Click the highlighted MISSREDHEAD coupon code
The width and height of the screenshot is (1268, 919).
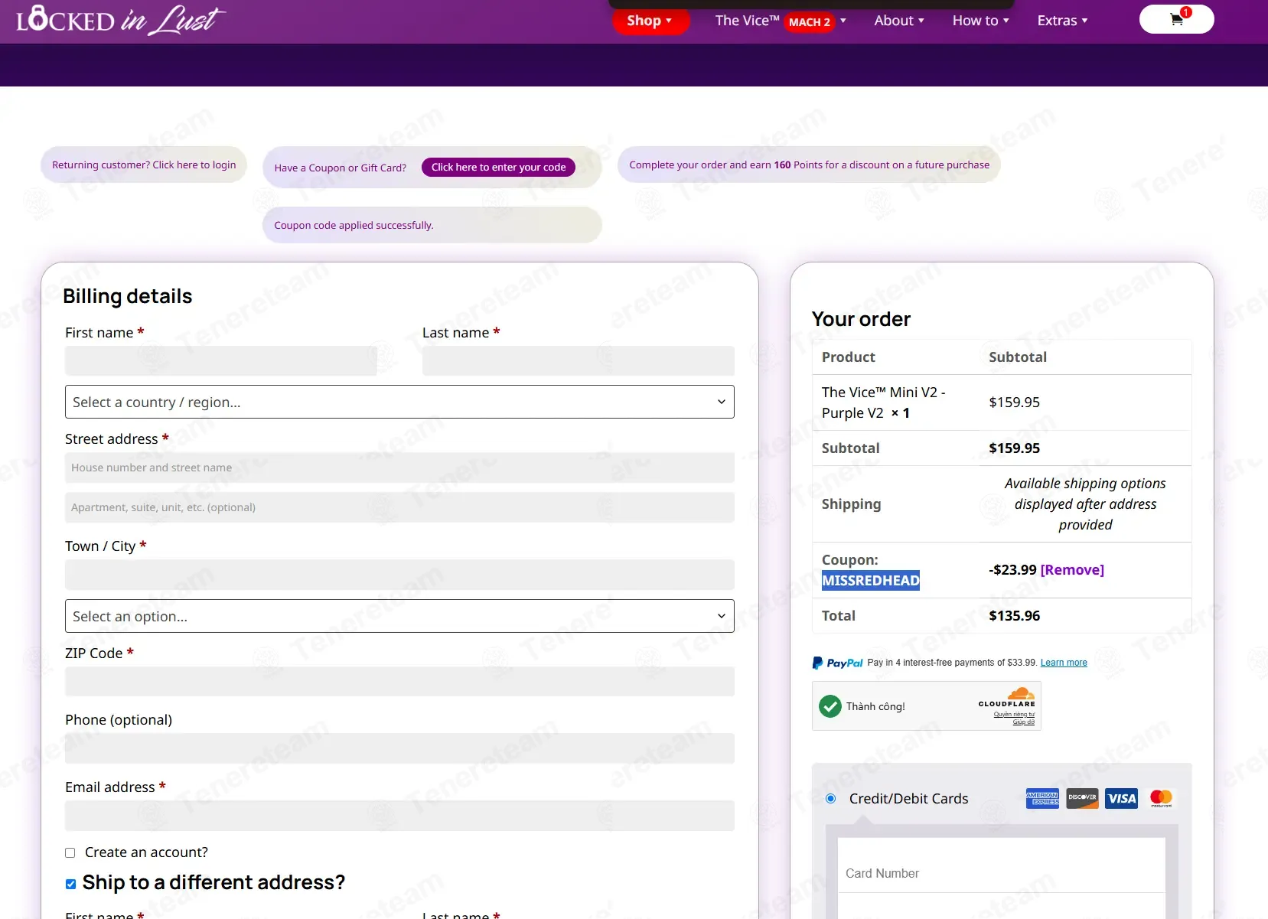[x=871, y=580]
